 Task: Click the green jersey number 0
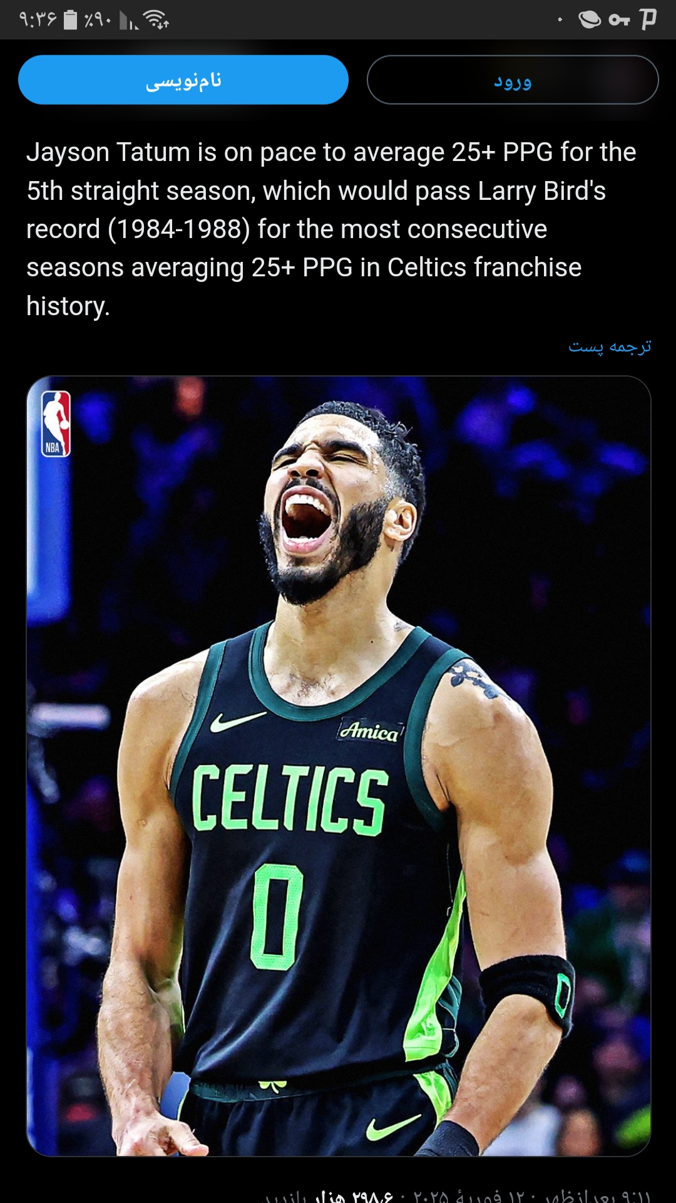click(277, 917)
